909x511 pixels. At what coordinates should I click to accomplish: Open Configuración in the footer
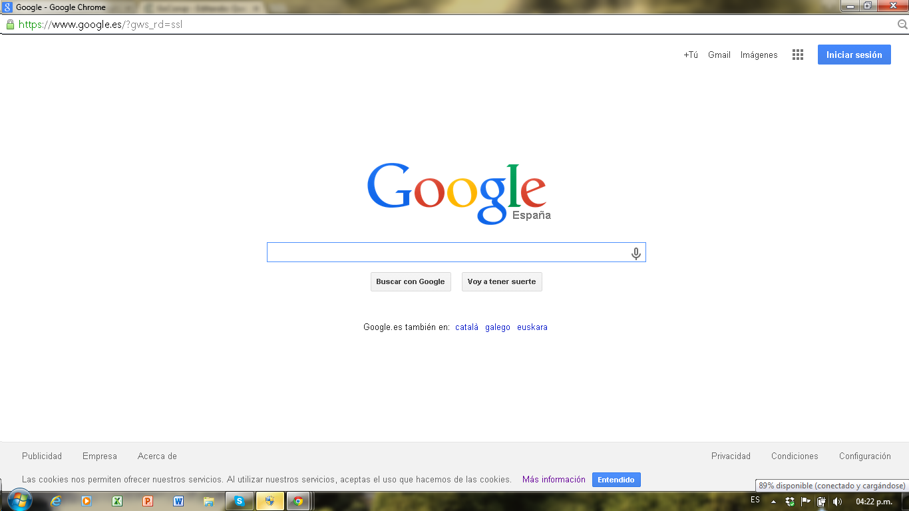(865, 456)
